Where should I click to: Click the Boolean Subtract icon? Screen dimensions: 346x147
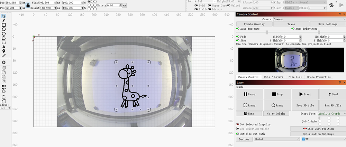pyautogui.click(x=4, y=77)
